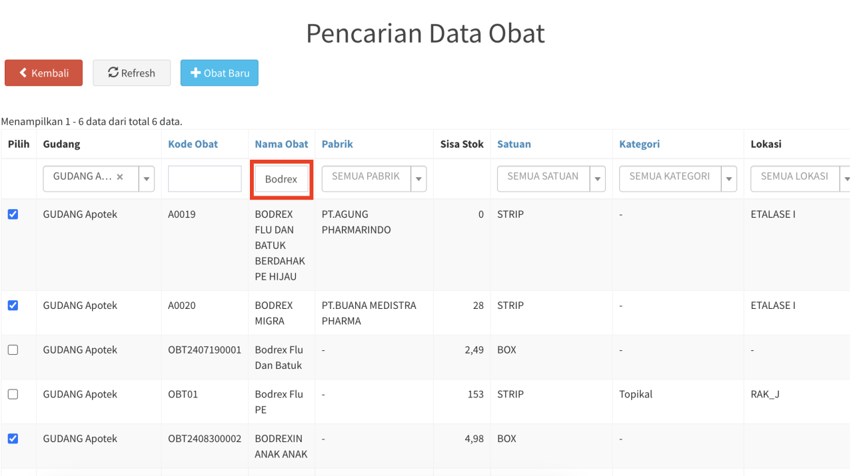Click the Kembali back button
This screenshot has height=476, width=853.
(43, 73)
